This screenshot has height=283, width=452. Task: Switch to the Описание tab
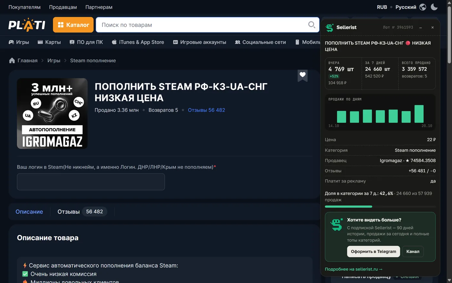pos(29,212)
